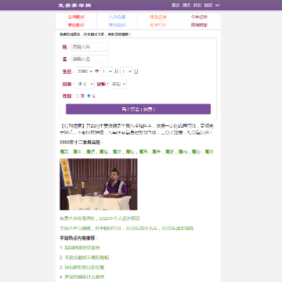Open the 免费八字 lifetime reading link
Image resolution: width=282 pixels, height=282 pixels.
(x=78, y=219)
